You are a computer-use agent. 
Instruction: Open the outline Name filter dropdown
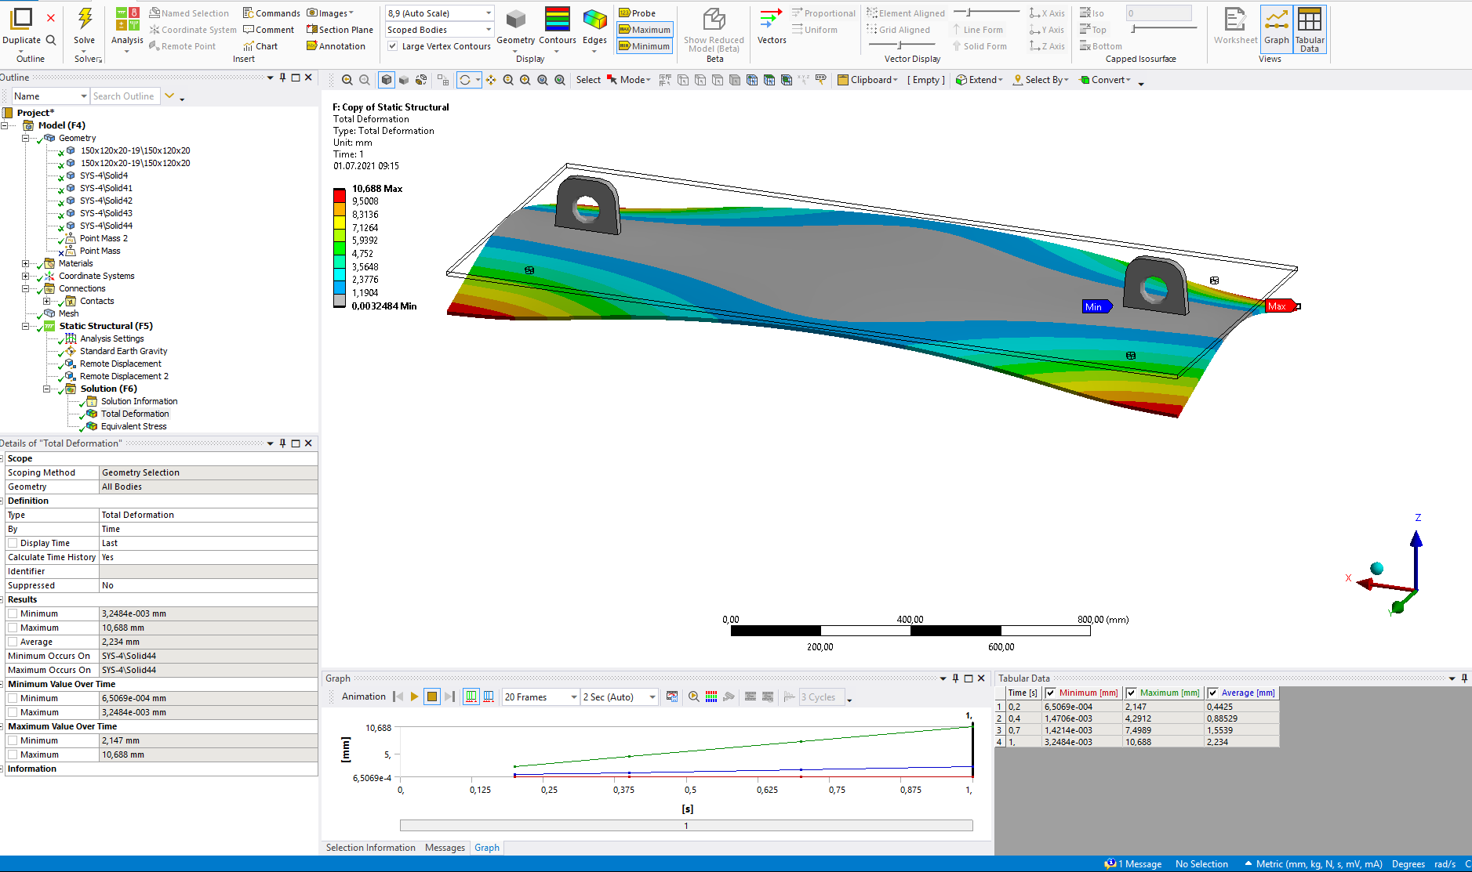(x=50, y=96)
